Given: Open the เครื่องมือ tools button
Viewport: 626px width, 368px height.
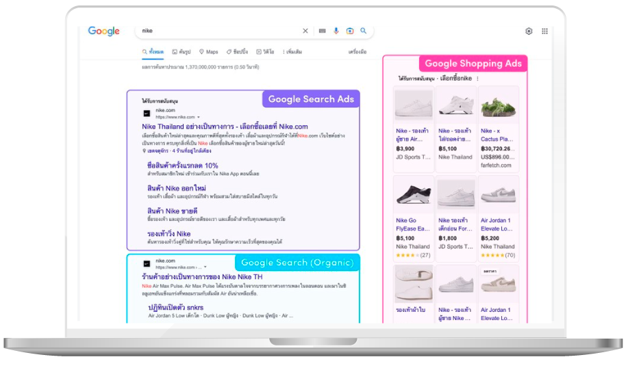Looking at the screenshot, I should click(357, 52).
